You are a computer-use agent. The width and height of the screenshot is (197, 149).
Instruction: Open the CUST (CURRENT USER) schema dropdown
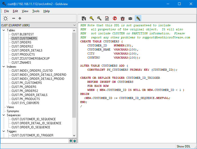click(38, 25)
